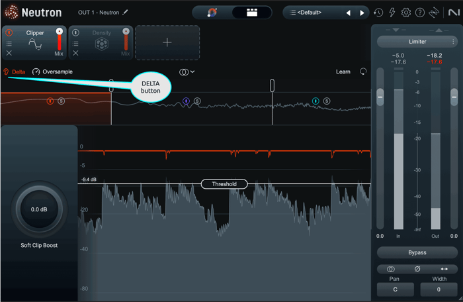463x302 pixels.
Task: Solo the mid band
Action: [x=197, y=101]
